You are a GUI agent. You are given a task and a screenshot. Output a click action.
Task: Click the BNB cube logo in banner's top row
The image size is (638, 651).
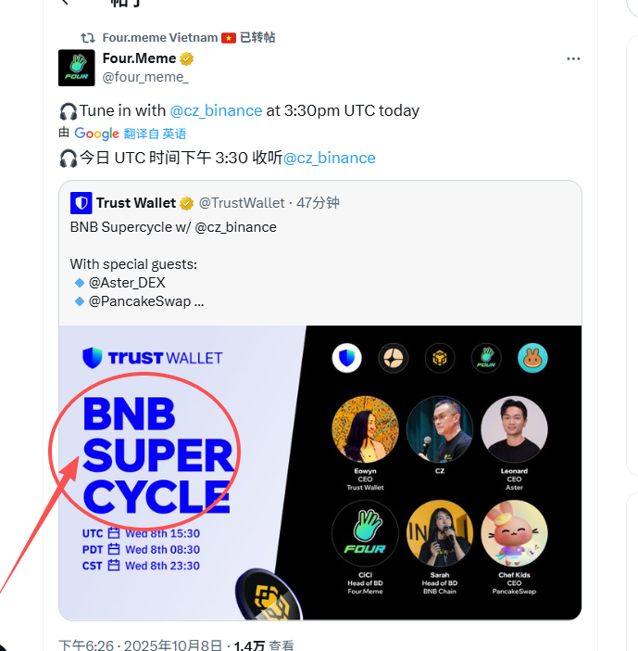coord(440,358)
